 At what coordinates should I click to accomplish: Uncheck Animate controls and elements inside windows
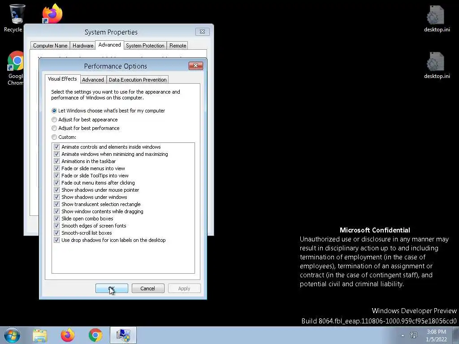point(56,147)
